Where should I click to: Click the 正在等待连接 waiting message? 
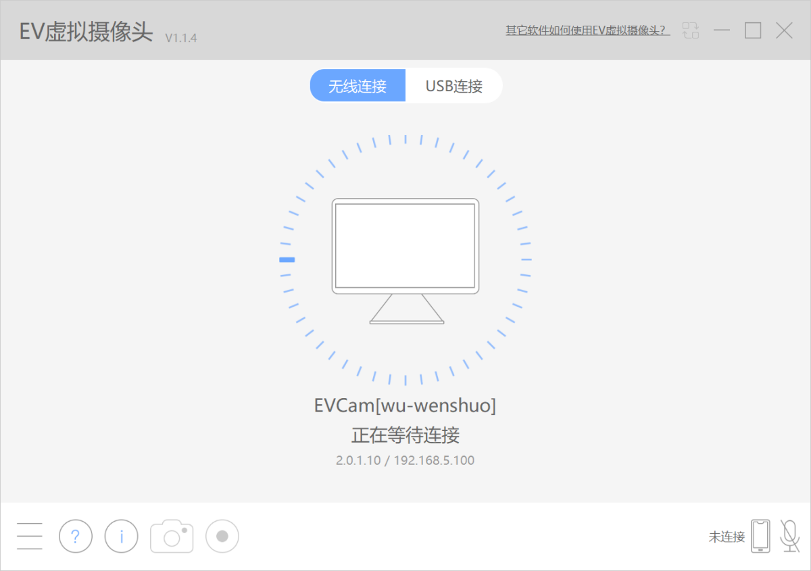click(405, 435)
